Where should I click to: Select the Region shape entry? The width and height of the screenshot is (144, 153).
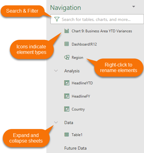coord(77,58)
